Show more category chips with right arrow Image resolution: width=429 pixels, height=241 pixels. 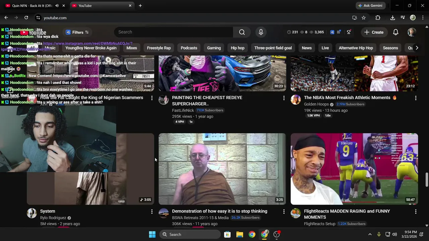coord(417,48)
